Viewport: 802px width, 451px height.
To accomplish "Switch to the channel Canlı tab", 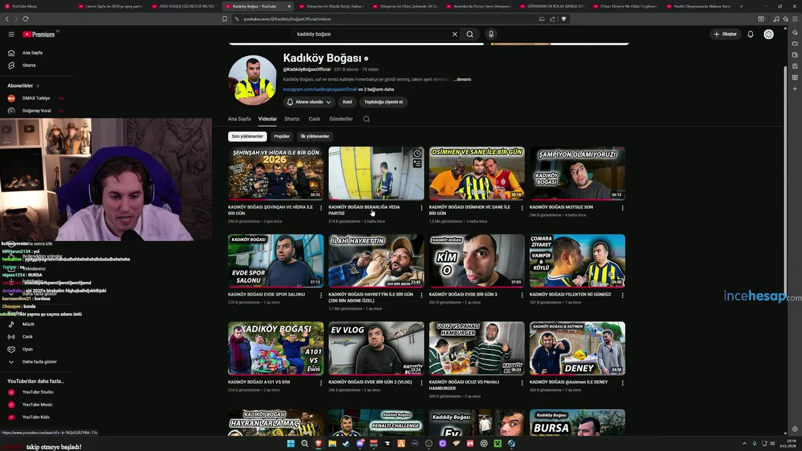I will (x=315, y=119).
